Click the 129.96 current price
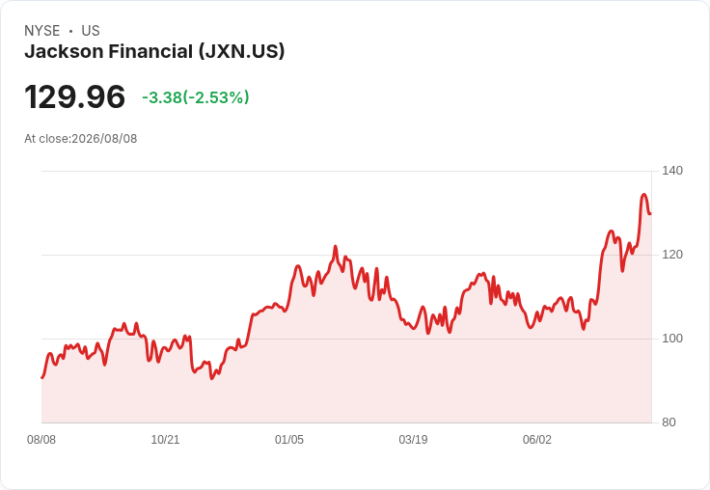The height and width of the screenshot is (490, 710). pyautogui.click(x=74, y=96)
